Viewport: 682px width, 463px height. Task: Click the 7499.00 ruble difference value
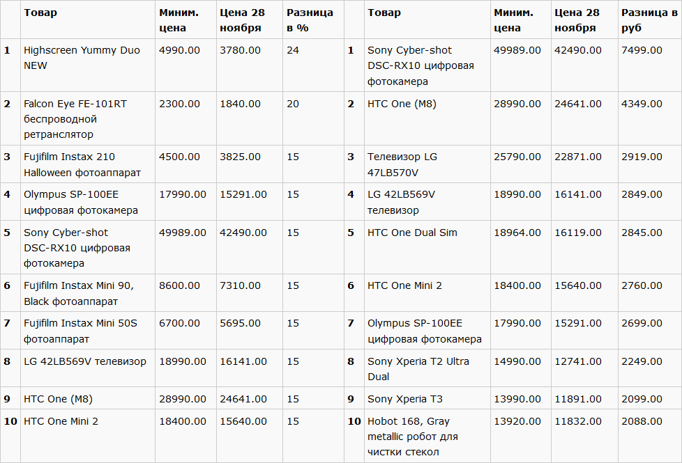click(x=642, y=50)
